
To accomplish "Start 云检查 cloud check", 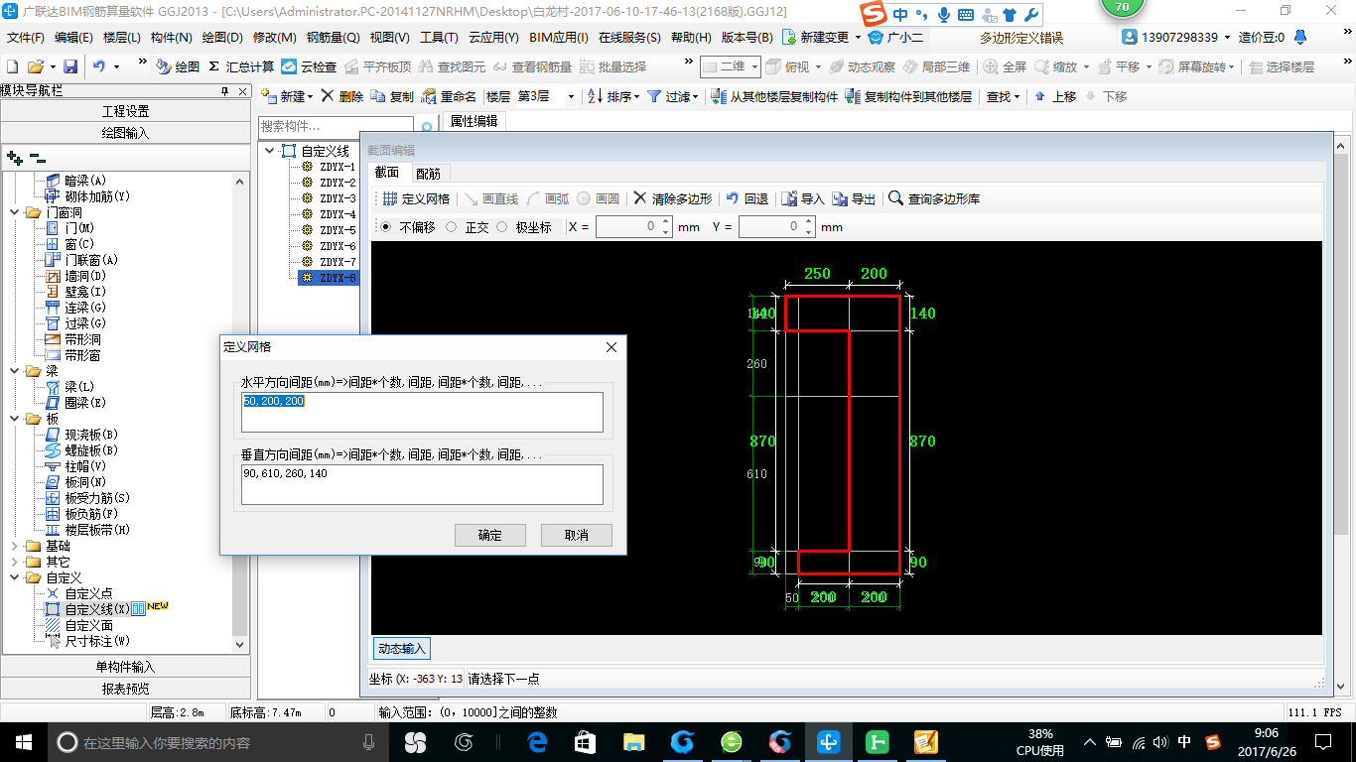I will pos(310,66).
